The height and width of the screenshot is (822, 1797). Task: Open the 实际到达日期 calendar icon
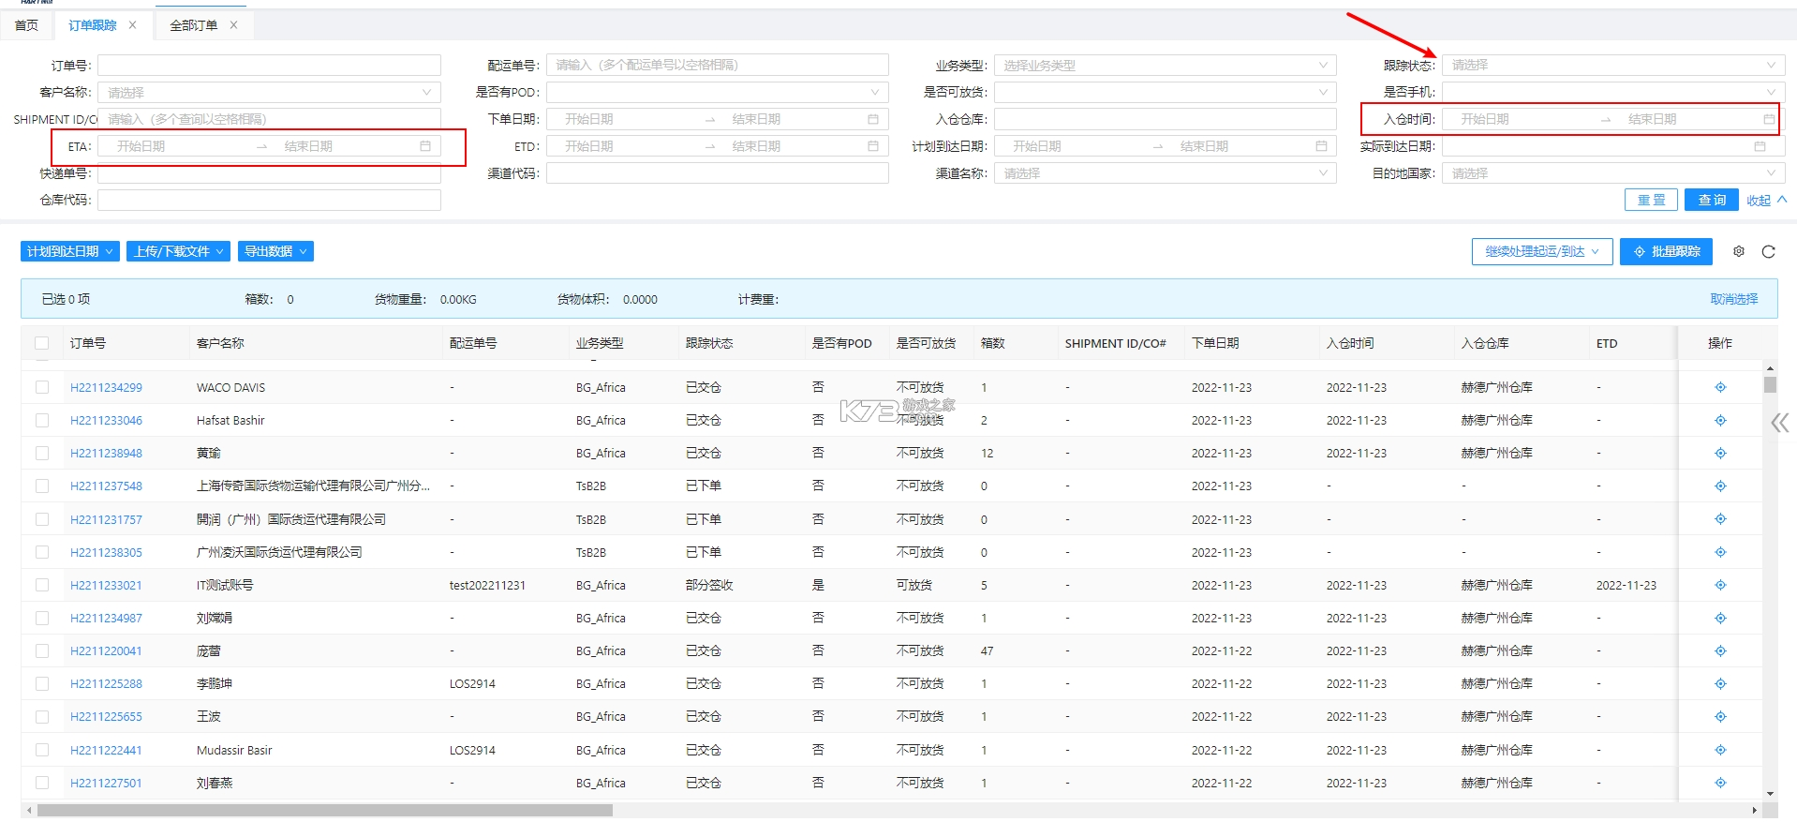1760,146
